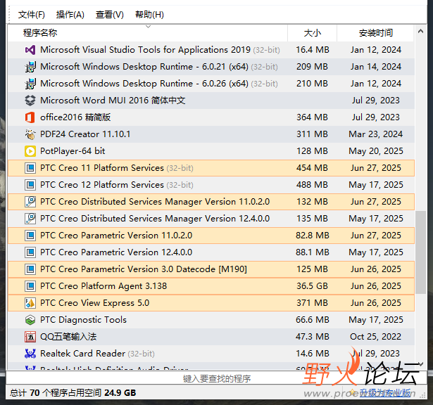The image size is (433, 405).
Task: Select PTC Creo 12 Platform Services
Action: point(211,185)
